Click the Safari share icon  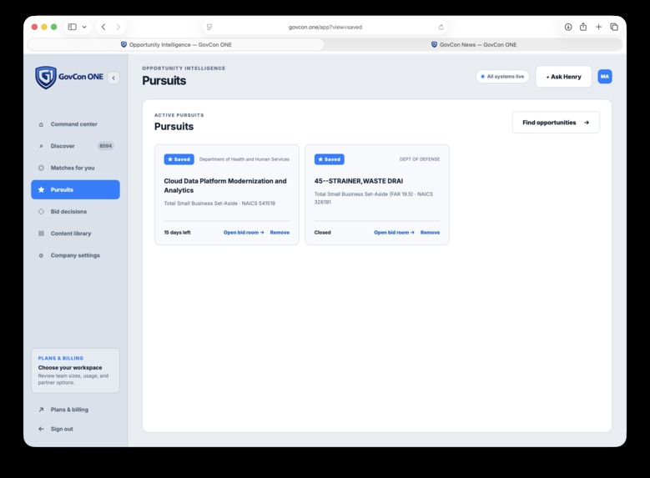(x=583, y=27)
